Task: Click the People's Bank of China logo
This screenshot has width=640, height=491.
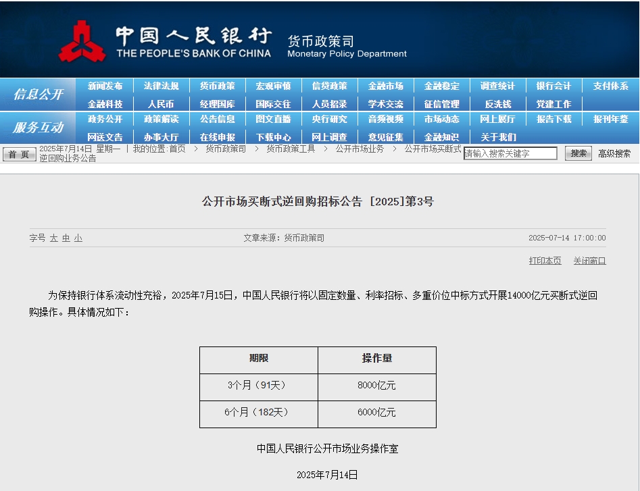Action: point(82,41)
